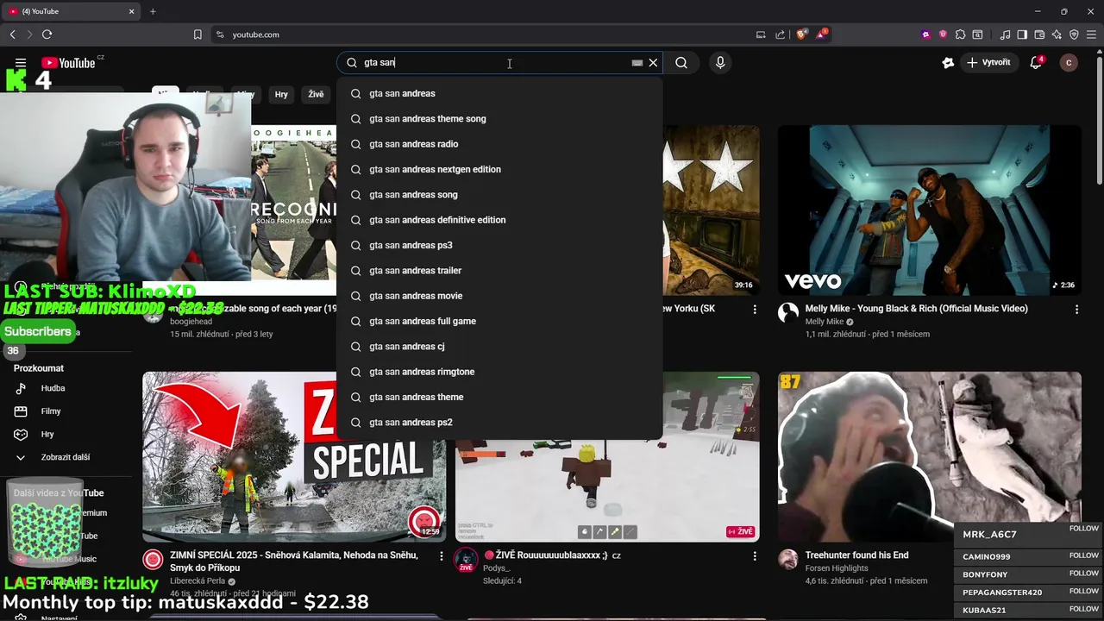This screenshot has height=621, width=1104.
Task: Open the on-screen keyboard icon in search
Action: pos(637,62)
